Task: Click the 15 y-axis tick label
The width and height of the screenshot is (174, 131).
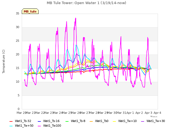Action: click(17, 68)
